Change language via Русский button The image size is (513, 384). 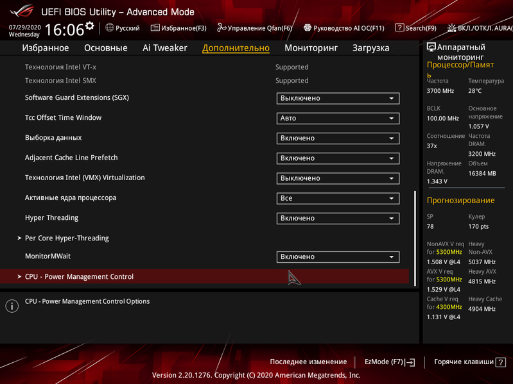123,28
